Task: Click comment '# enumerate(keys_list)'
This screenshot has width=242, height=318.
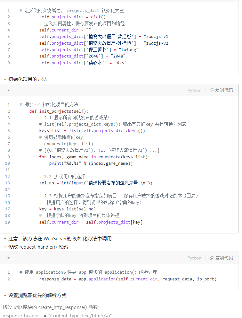Action: (66, 144)
